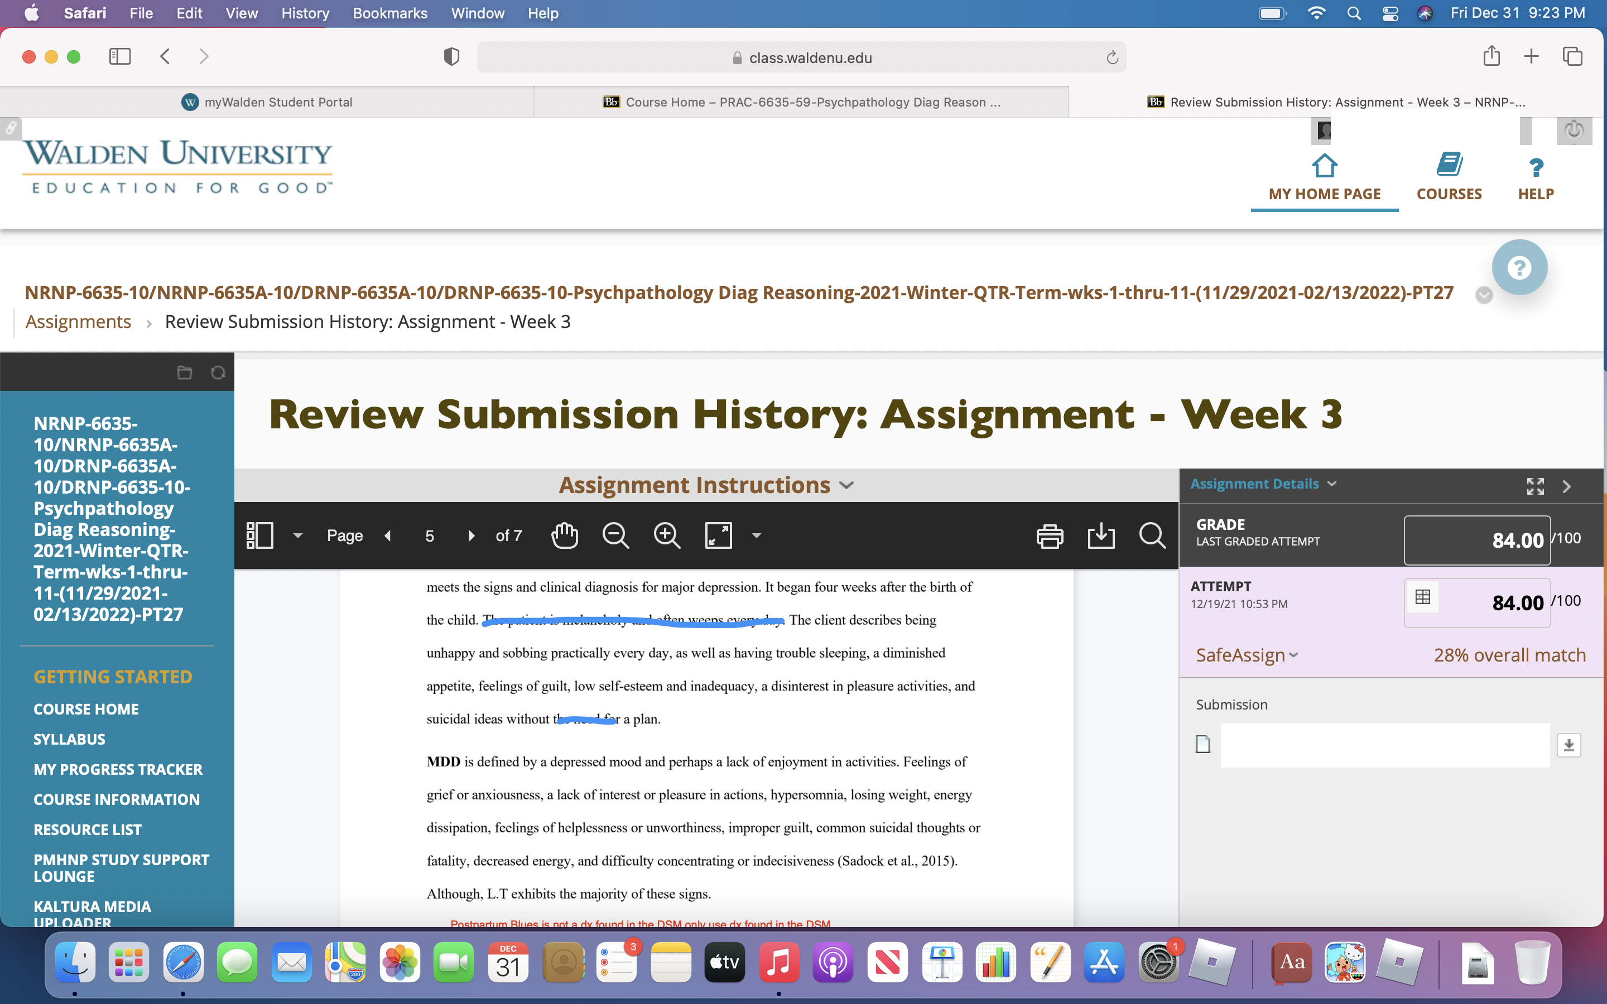Zoom in on the document
Screen dimensions: 1607x1004
pos(667,535)
